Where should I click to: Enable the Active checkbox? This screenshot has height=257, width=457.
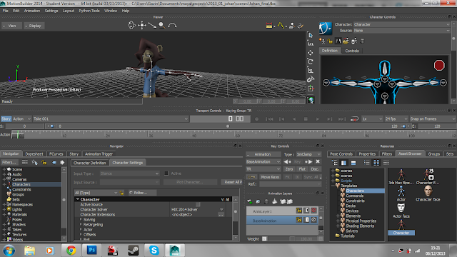[x=166, y=173]
